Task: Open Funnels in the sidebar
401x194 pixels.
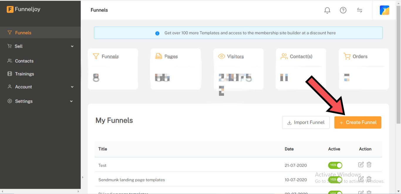Action: [x=40, y=33]
